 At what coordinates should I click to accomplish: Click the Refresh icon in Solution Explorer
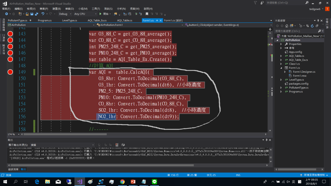pos(312,26)
